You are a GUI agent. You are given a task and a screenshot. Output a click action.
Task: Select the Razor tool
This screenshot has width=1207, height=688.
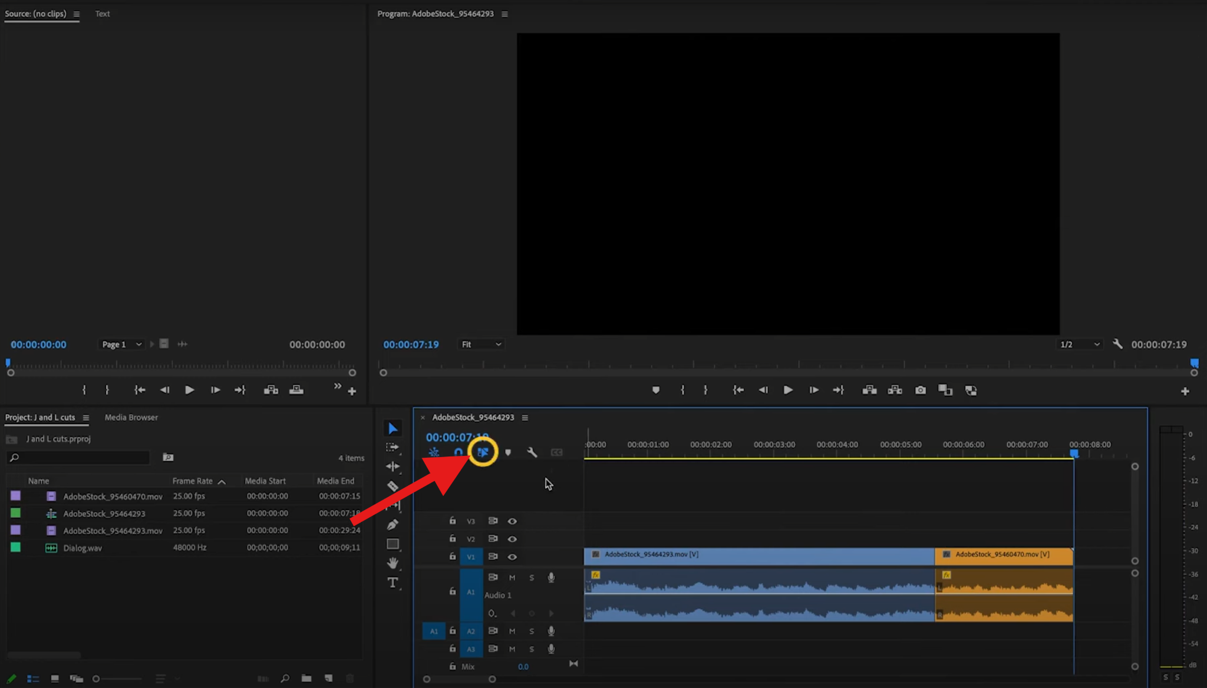(x=393, y=486)
